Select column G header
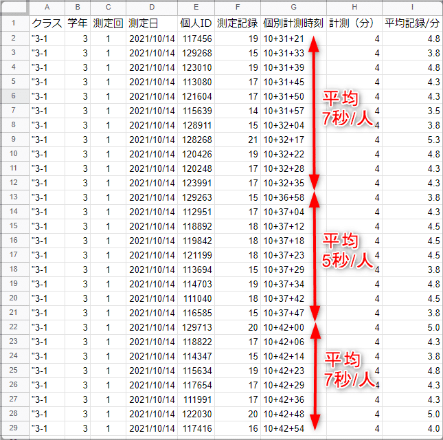This screenshot has width=443, height=440. tap(293, 8)
